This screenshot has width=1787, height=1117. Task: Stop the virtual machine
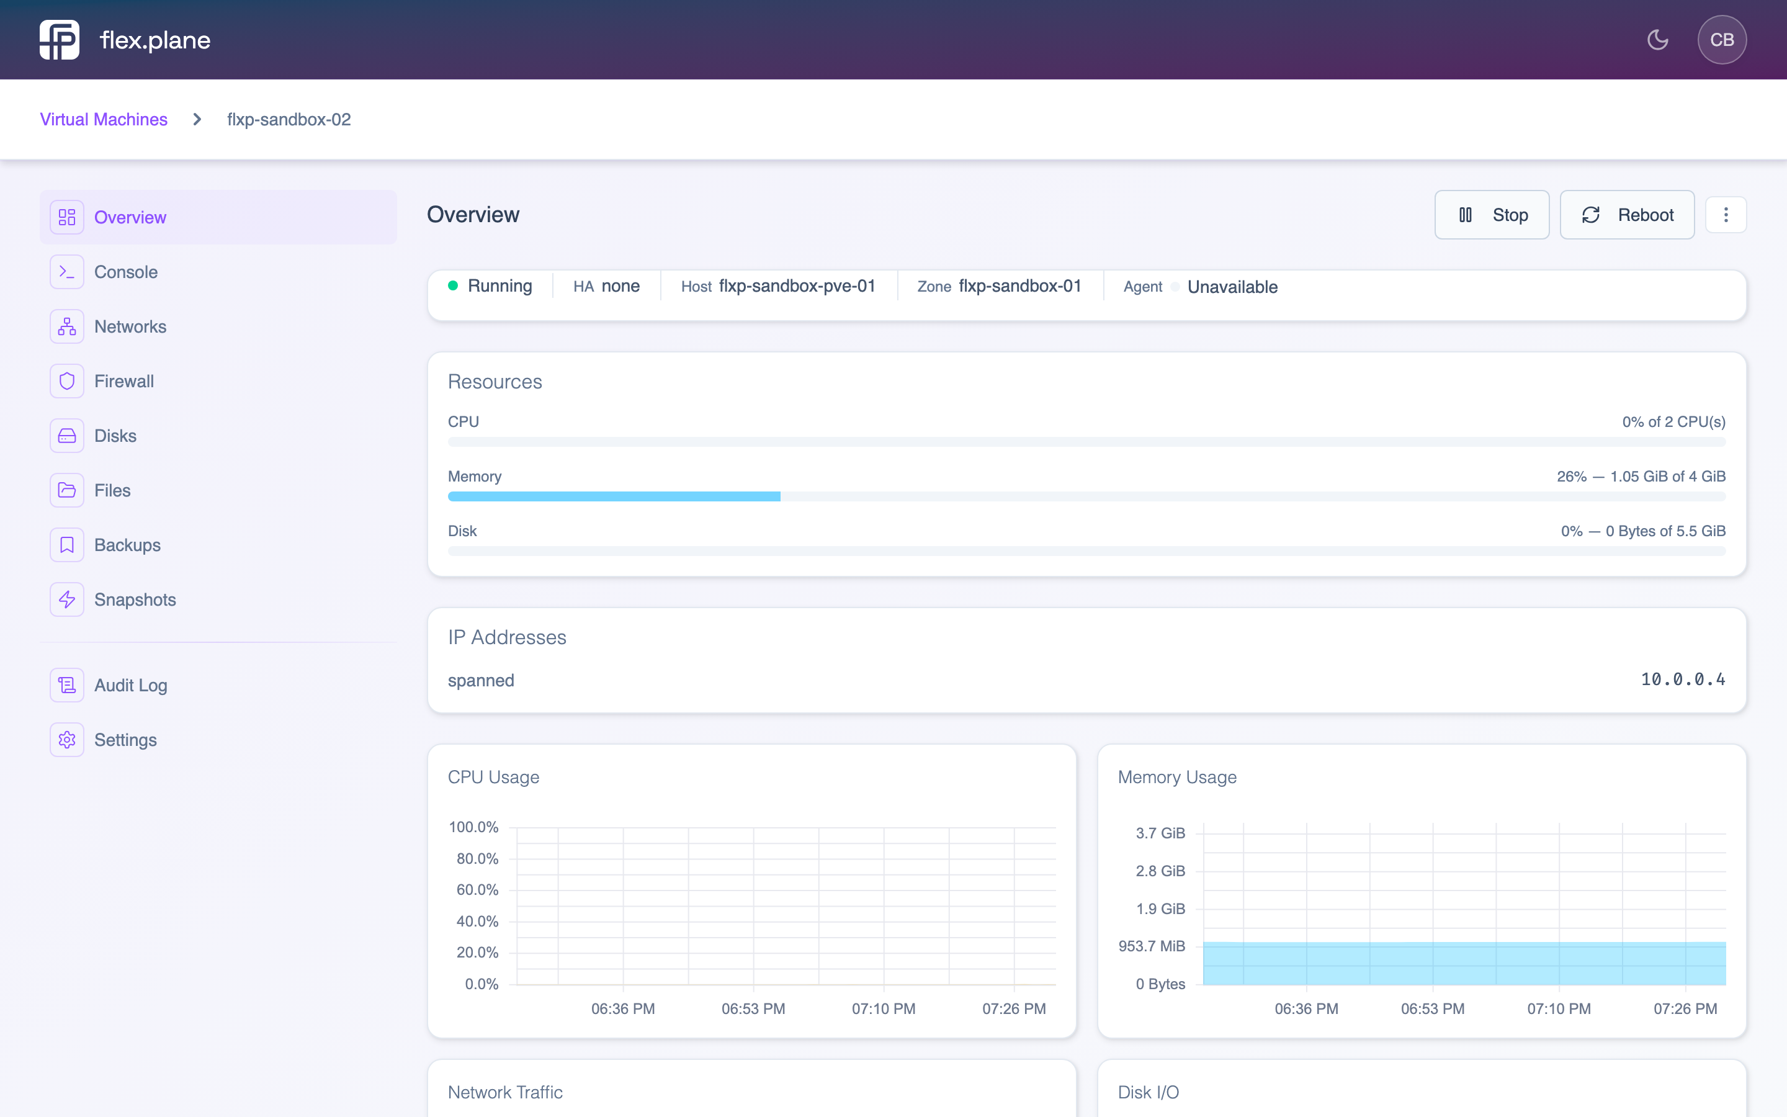(x=1492, y=215)
